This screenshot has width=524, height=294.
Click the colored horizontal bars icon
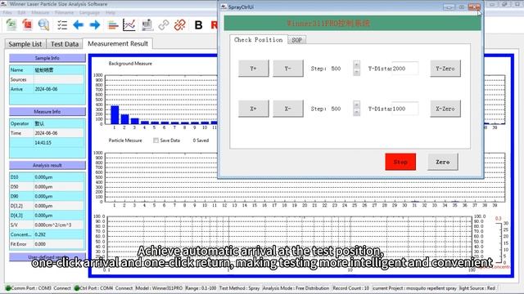pos(113,25)
